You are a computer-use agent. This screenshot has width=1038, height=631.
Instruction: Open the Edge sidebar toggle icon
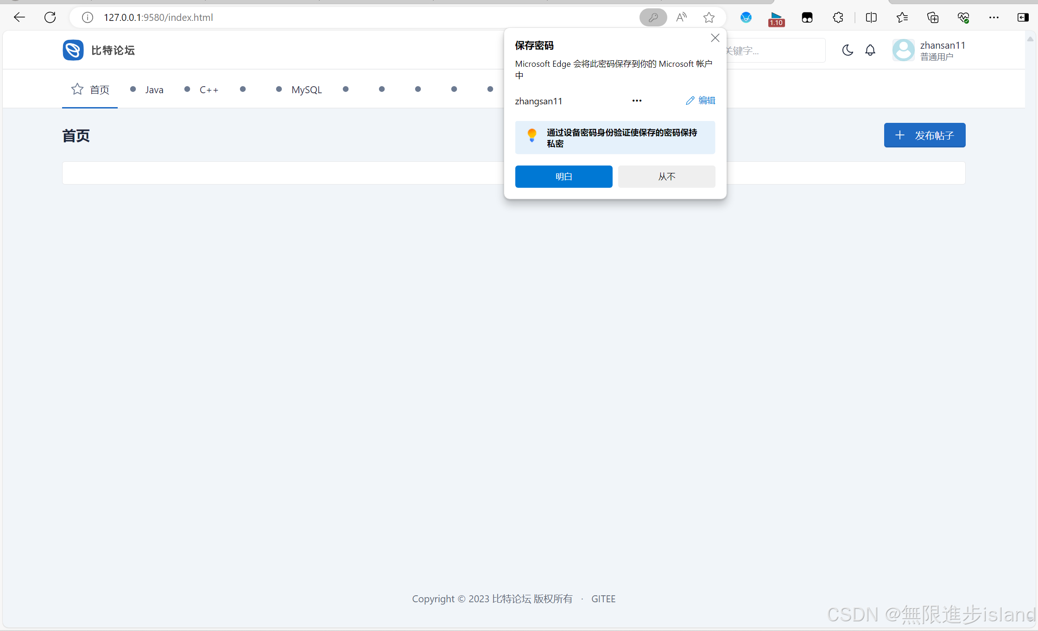coord(1023,18)
